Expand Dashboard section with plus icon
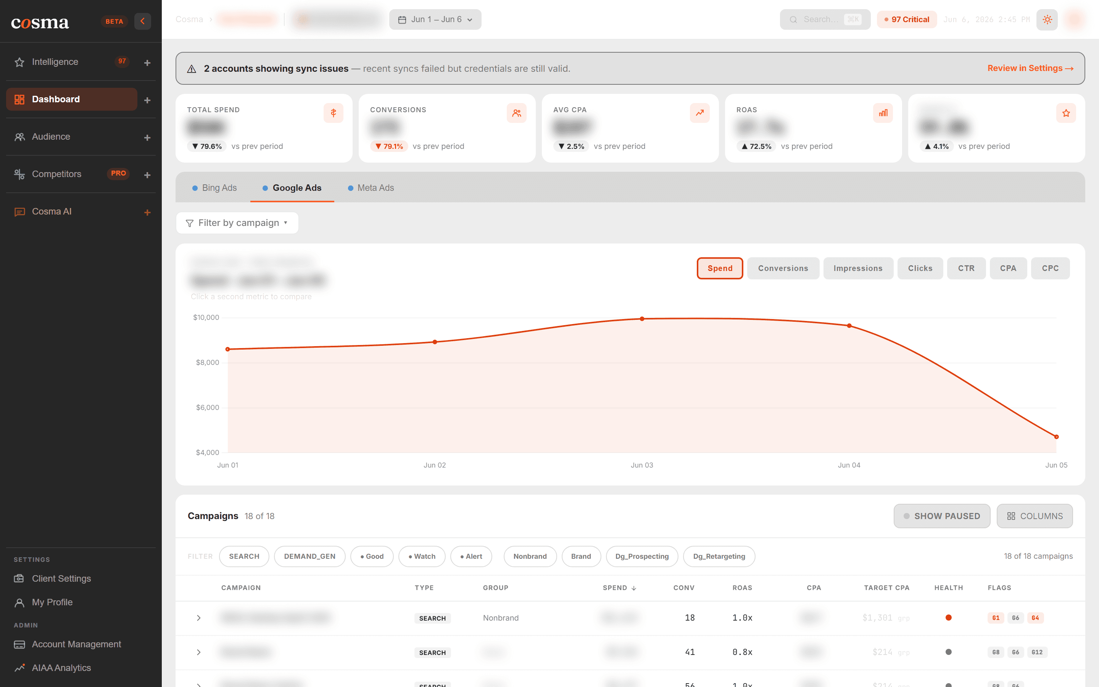Screen dimensions: 1099x687 (147, 100)
